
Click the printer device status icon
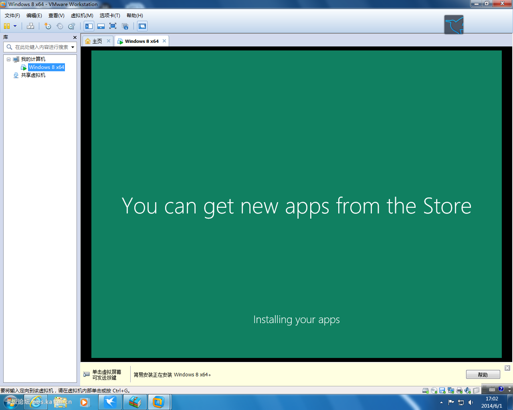coord(459,390)
